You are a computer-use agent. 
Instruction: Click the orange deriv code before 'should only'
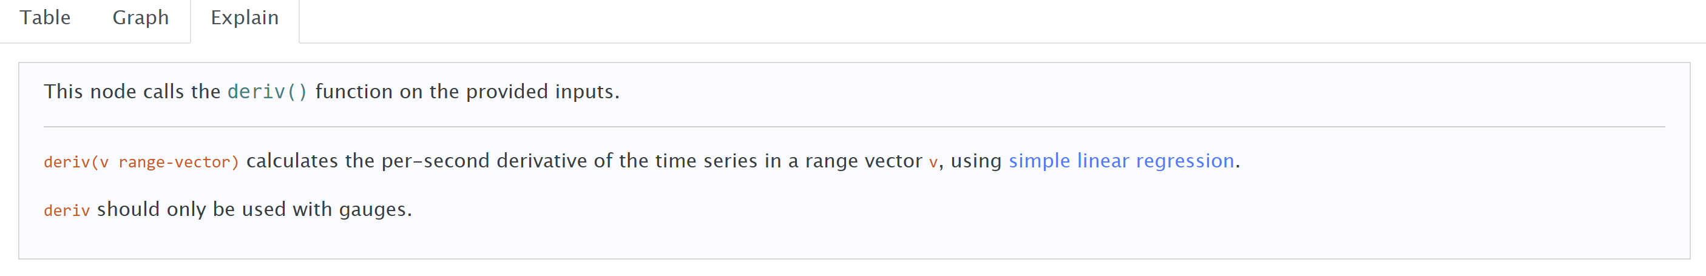coord(66,210)
